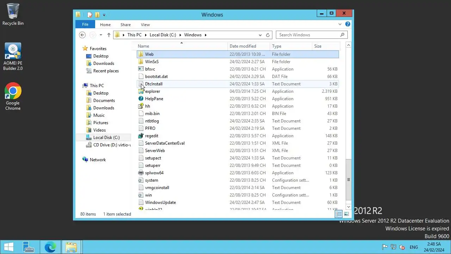Image resolution: width=451 pixels, height=254 pixels.
Task: Click the ENG input language indicator
Action: coord(414,247)
